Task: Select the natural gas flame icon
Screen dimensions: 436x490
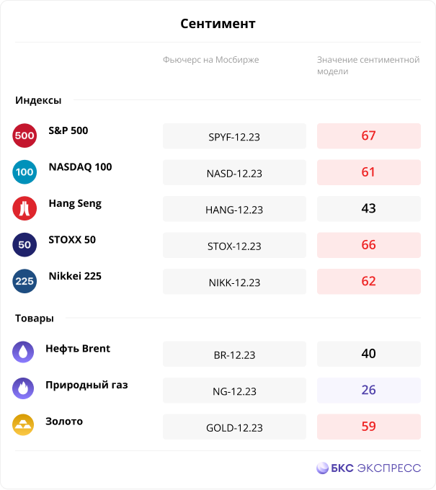Action: click(23, 388)
